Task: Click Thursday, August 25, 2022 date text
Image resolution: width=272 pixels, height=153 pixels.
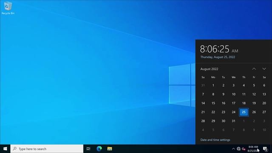Action: point(218,57)
